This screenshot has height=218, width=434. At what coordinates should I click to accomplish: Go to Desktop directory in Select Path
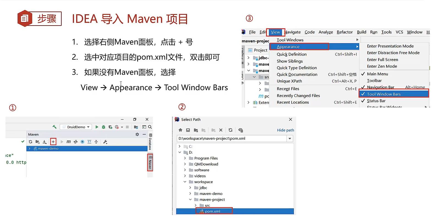188,130
